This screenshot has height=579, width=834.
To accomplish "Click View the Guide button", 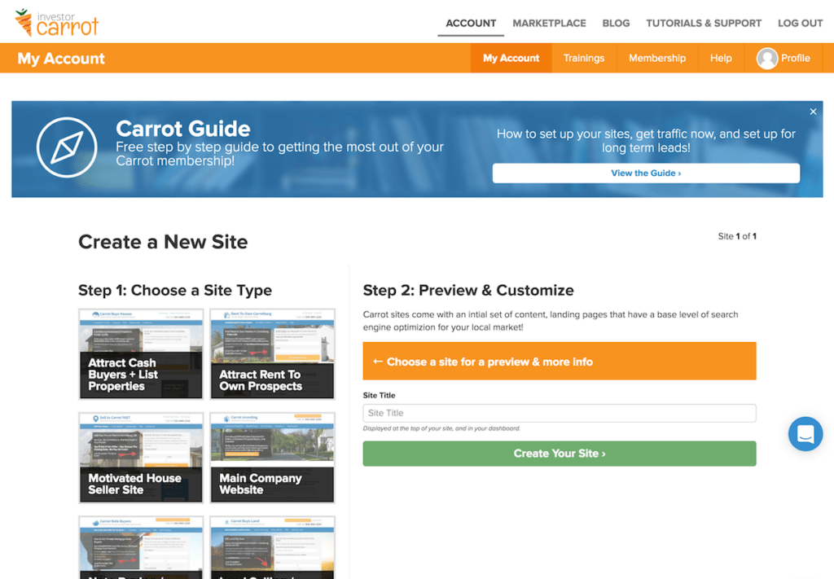I will 646,173.
